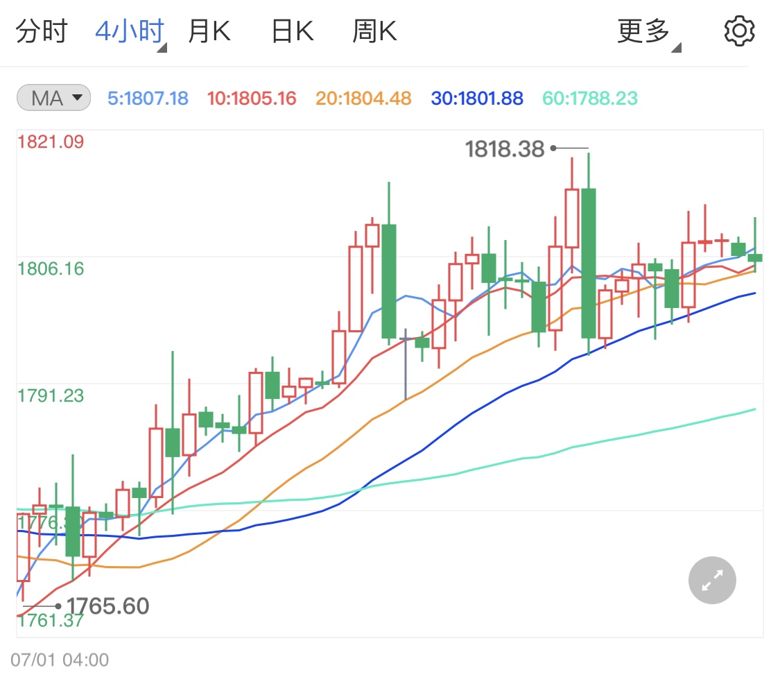Tap the arrow inside the expand button
The width and height of the screenshot is (780, 684).
coord(712,580)
